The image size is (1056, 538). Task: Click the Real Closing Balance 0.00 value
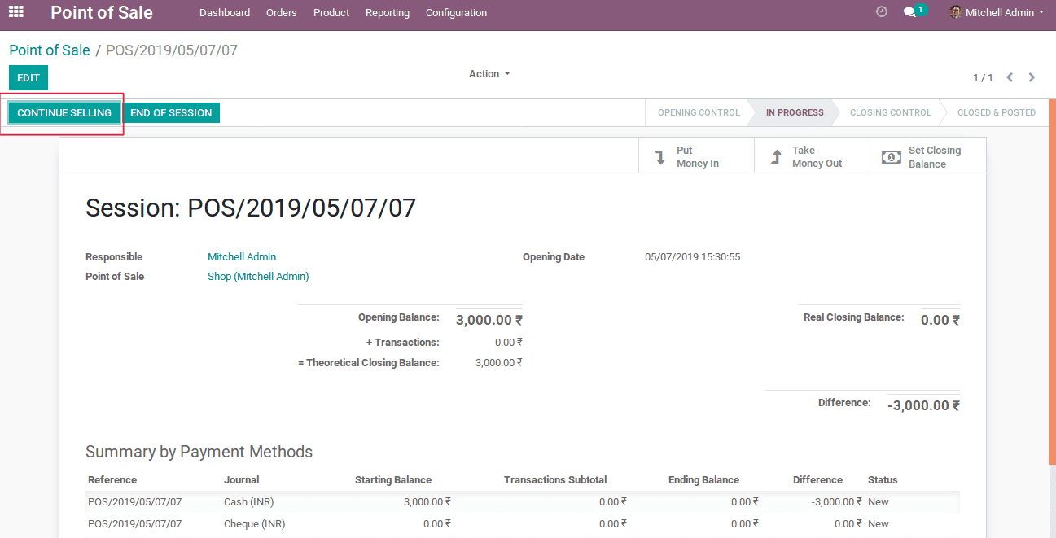[940, 321]
